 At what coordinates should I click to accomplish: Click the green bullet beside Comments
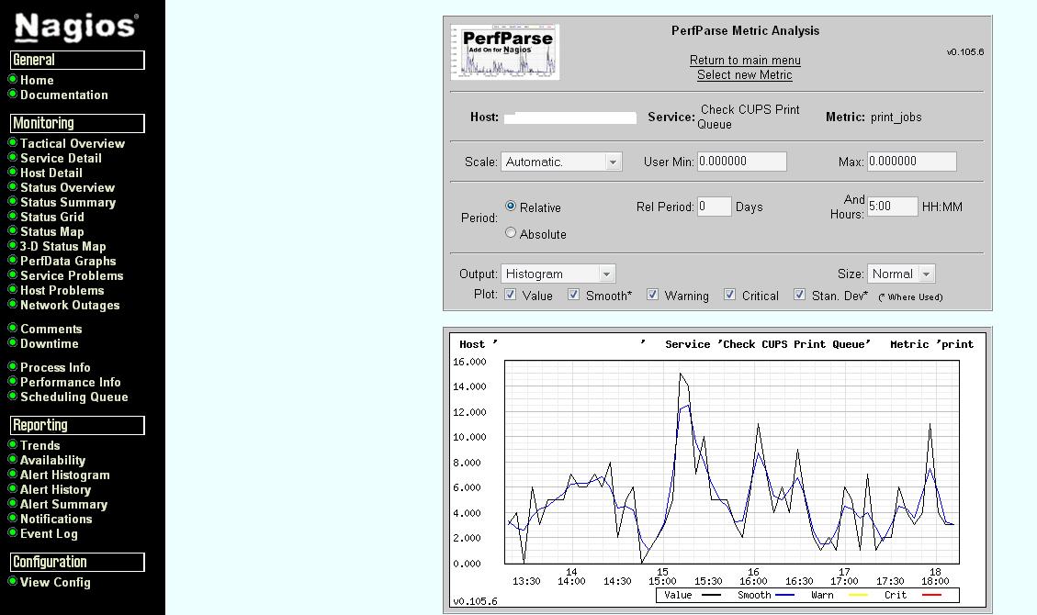[x=13, y=328]
